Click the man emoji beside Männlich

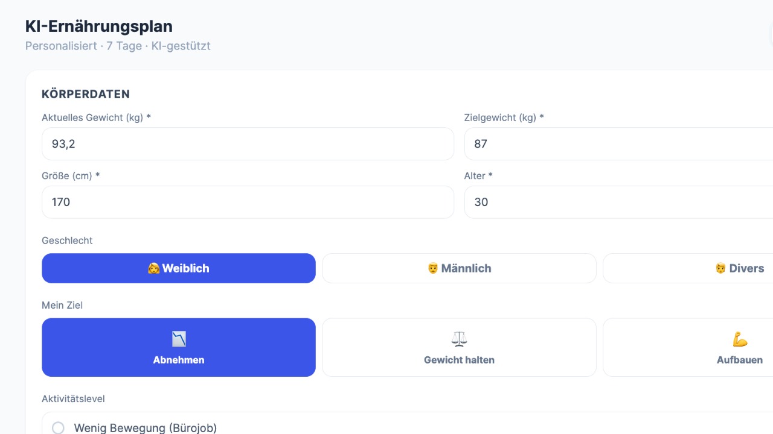coord(432,268)
